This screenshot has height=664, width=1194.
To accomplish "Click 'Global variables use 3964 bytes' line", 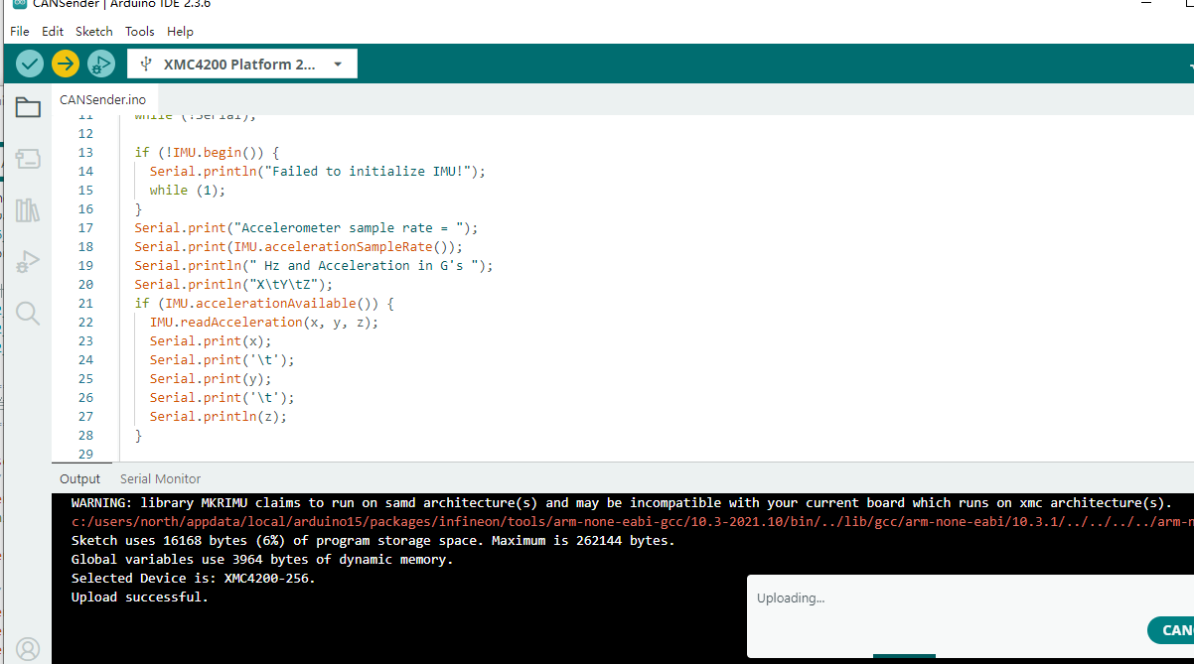I will pos(262,559).
